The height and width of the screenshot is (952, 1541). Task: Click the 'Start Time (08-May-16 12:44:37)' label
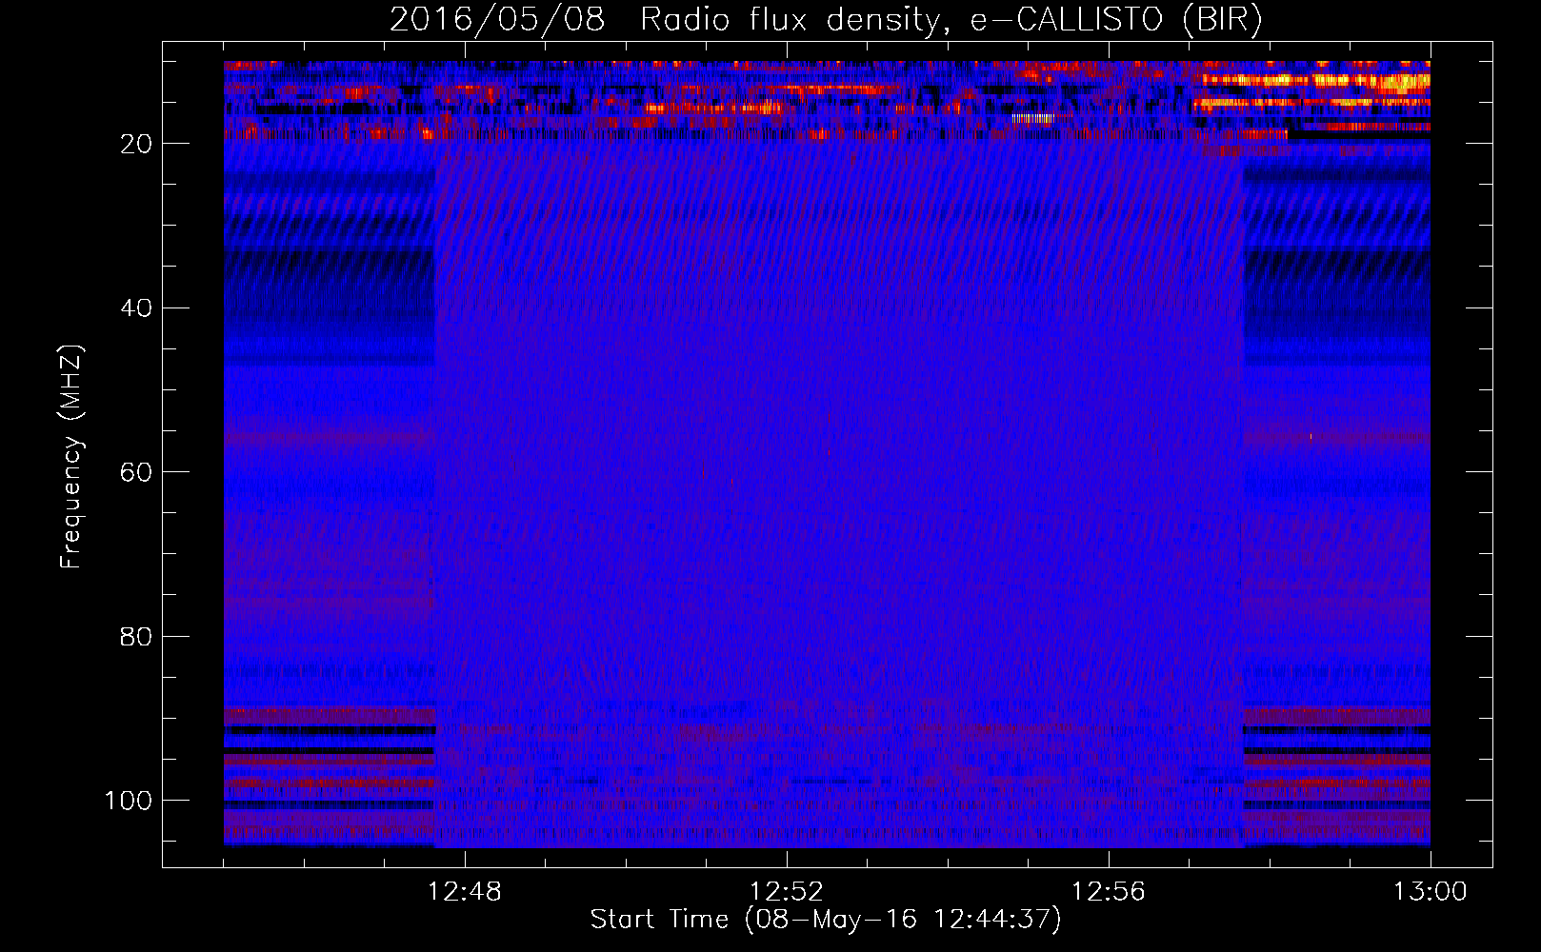[x=826, y=920]
